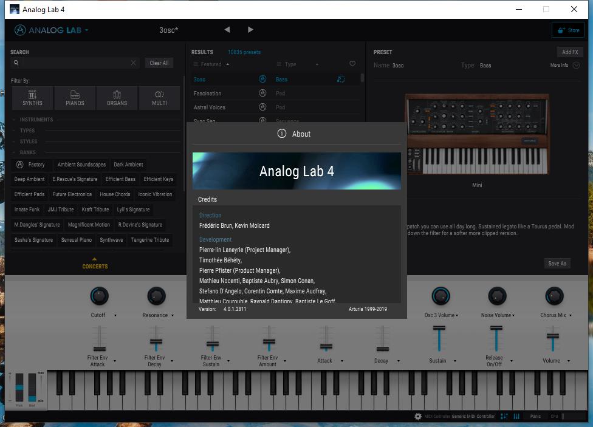The image size is (593, 427).
Task: Click the Chorus Mix knob
Action: point(554,296)
